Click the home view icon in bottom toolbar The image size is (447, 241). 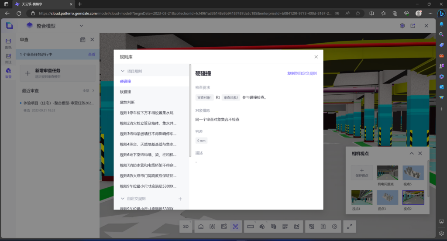tap(201, 227)
